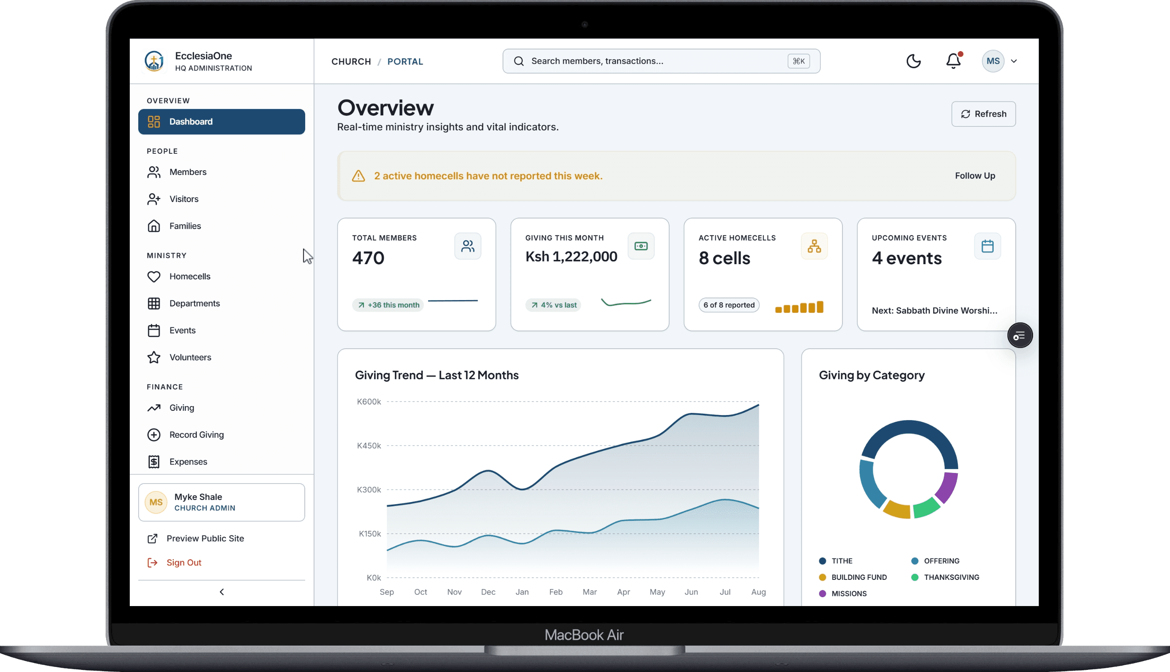Open the floating dark round settings button
Screen dimensions: 1170x672
1020,336
